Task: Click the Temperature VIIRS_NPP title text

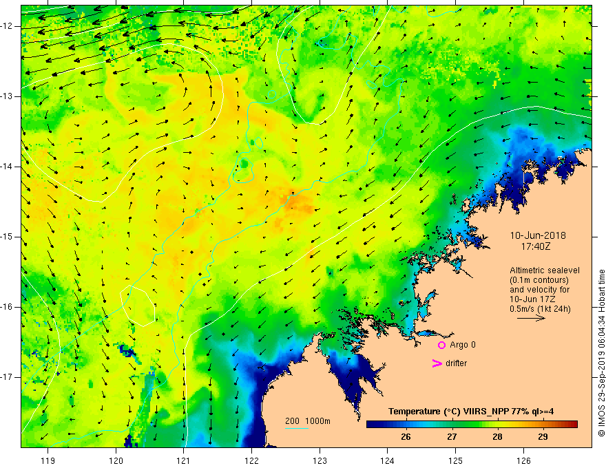Action: click(471, 412)
